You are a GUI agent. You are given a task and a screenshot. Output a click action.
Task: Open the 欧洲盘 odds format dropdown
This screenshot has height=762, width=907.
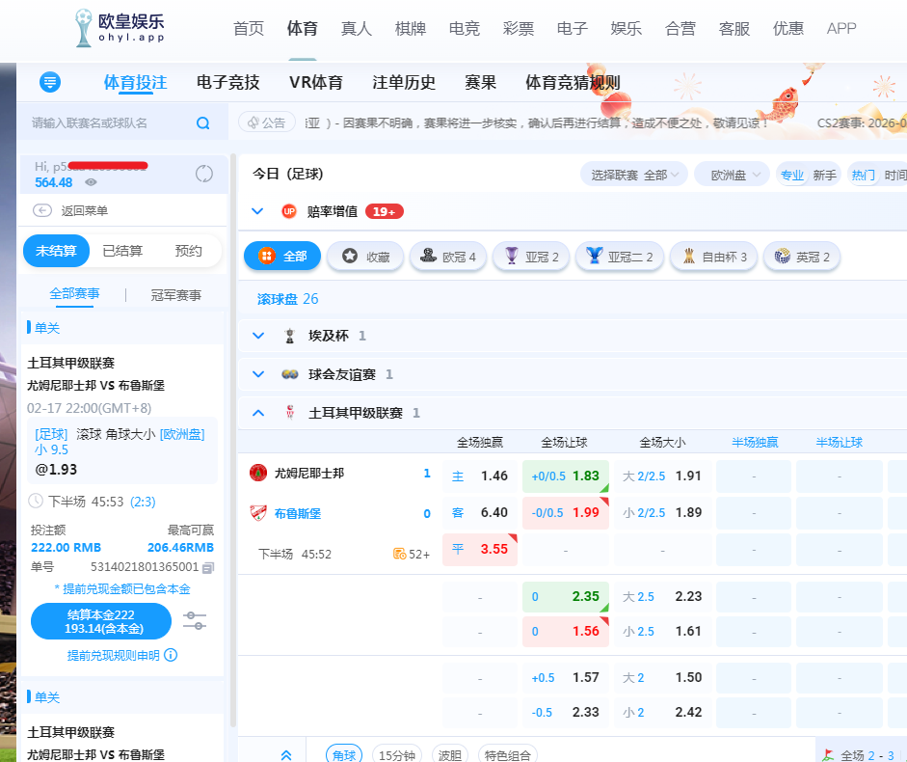coord(732,175)
